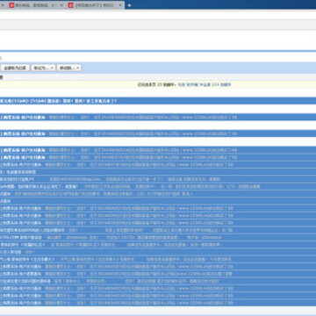Close the second browser tab
The height and width of the screenshot is (316, 316).
tap(119, 5)
